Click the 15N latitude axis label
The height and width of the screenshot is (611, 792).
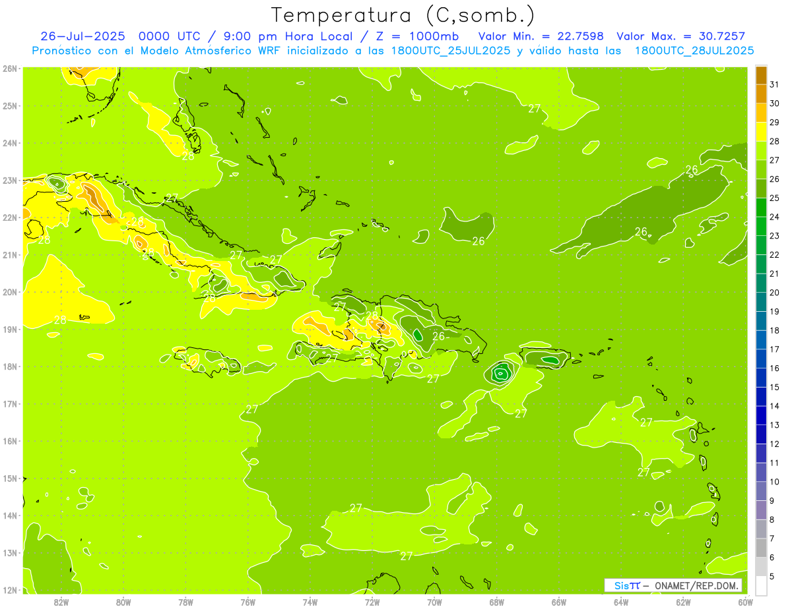(x=9, y=479)
